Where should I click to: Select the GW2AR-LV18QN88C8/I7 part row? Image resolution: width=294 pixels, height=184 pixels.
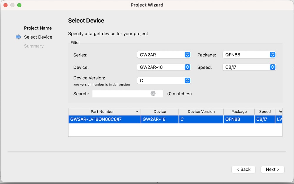(x=104, y=119)
